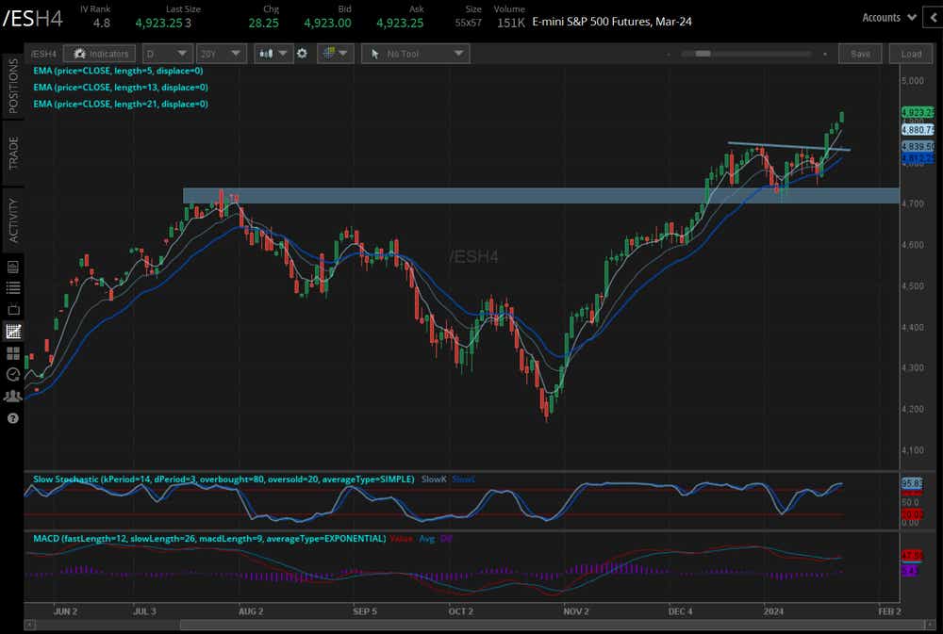Open chart settings gear icon
This screenshot has width=943, height=634.
click(x=302, y=54)
